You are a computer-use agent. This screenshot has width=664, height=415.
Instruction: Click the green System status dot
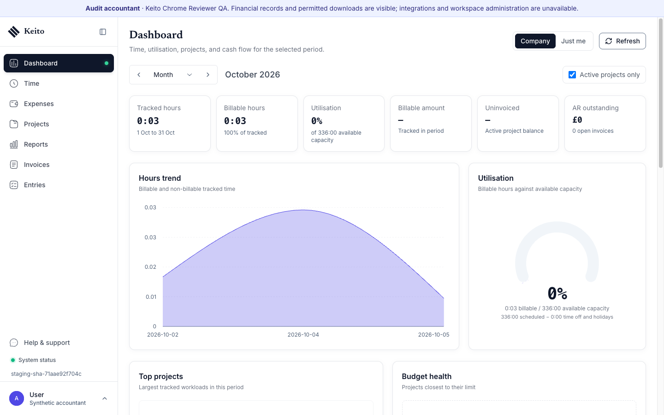tap(13, 360)
